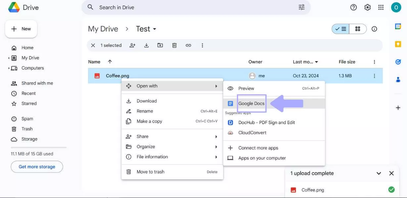Get a link with the copy link icon

pyautogui.click(x=188, y=45)
